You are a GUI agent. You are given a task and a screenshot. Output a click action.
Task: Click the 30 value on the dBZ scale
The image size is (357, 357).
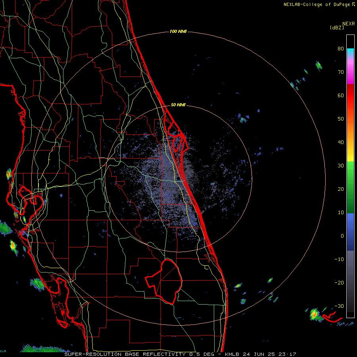341,165
